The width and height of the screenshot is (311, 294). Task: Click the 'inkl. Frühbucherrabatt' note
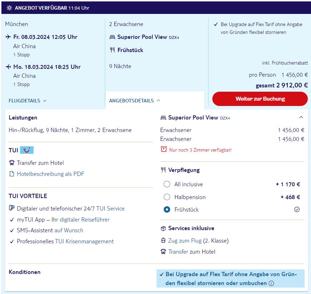tap(285, 63)
